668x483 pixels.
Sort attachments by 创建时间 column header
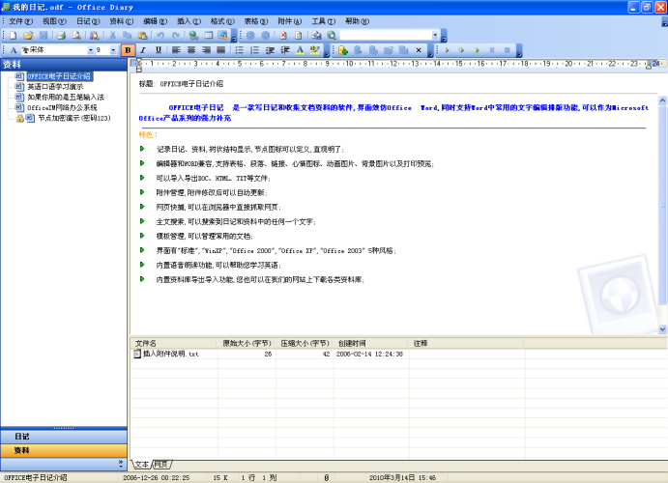click(371, 343)
